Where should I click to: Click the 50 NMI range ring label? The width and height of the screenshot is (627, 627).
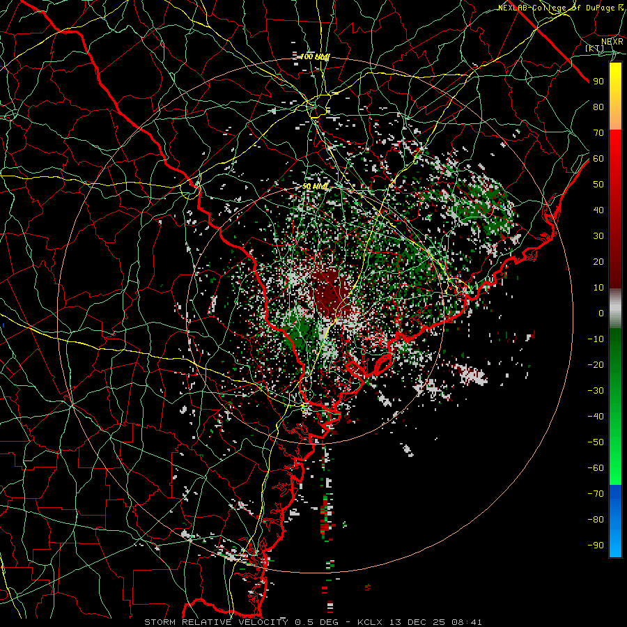click(x=315, y=187)
